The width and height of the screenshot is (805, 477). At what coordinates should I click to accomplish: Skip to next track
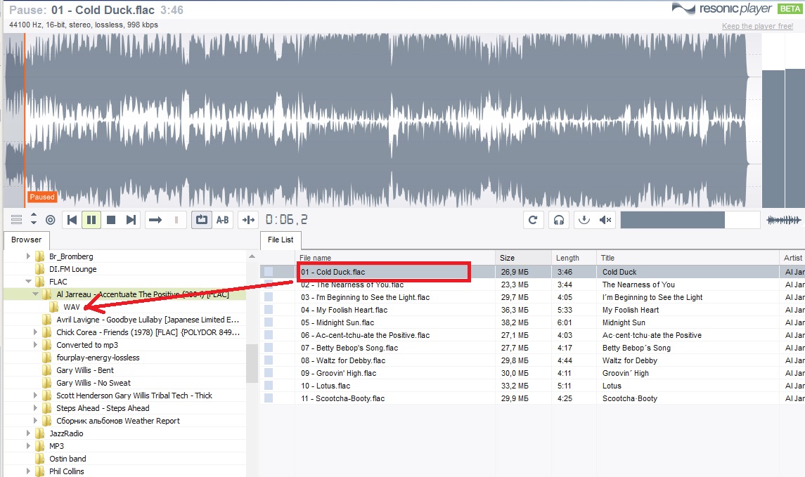pos(131,220)
